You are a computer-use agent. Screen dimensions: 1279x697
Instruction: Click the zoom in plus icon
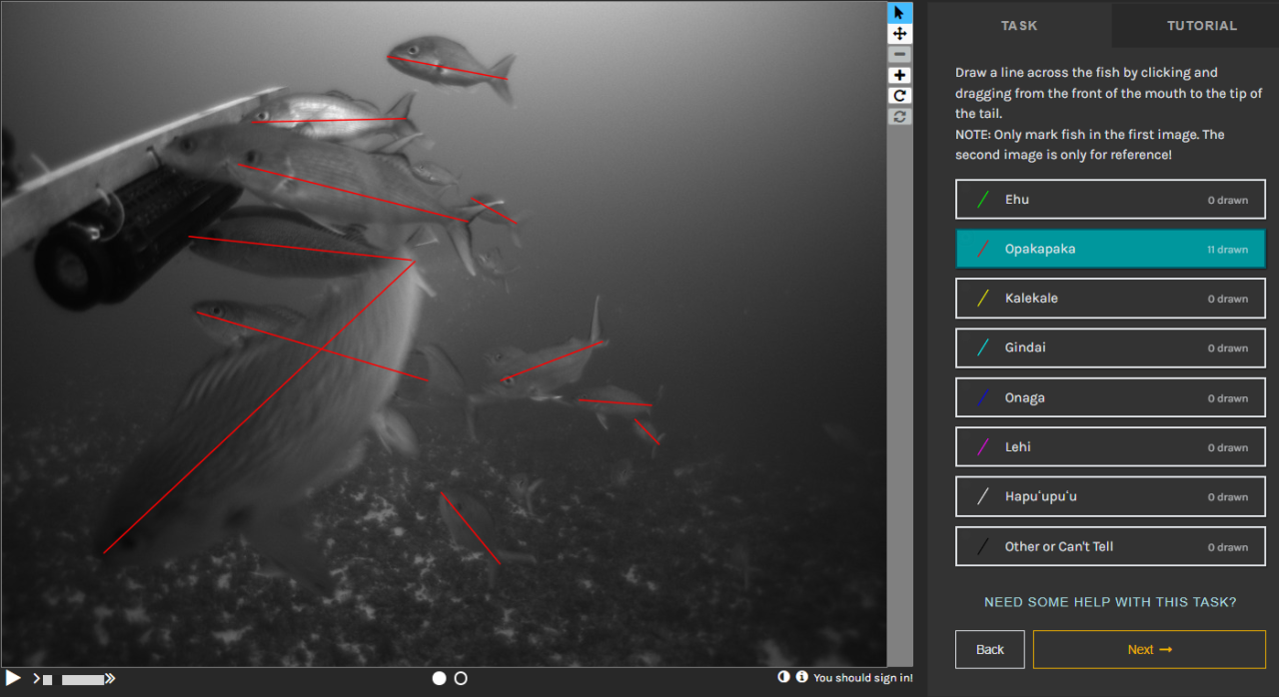[x=899, y=76]
